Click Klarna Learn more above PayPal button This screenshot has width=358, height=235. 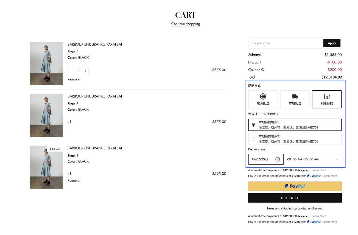tap(319, 170)
